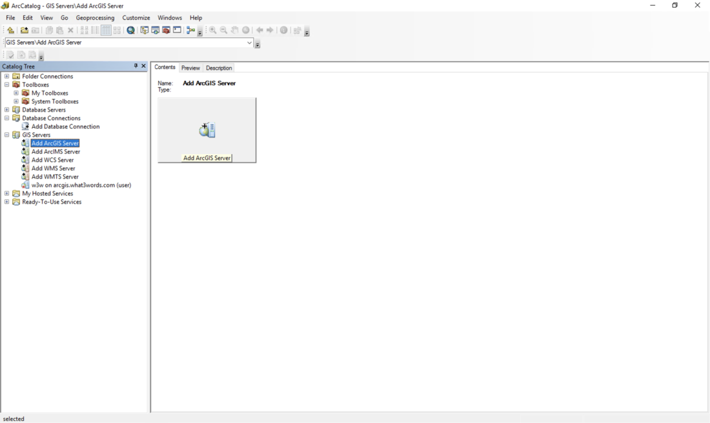
Task: Collapse the GIS Servers node
Action: pyautogui.click(x=7, y=135)
